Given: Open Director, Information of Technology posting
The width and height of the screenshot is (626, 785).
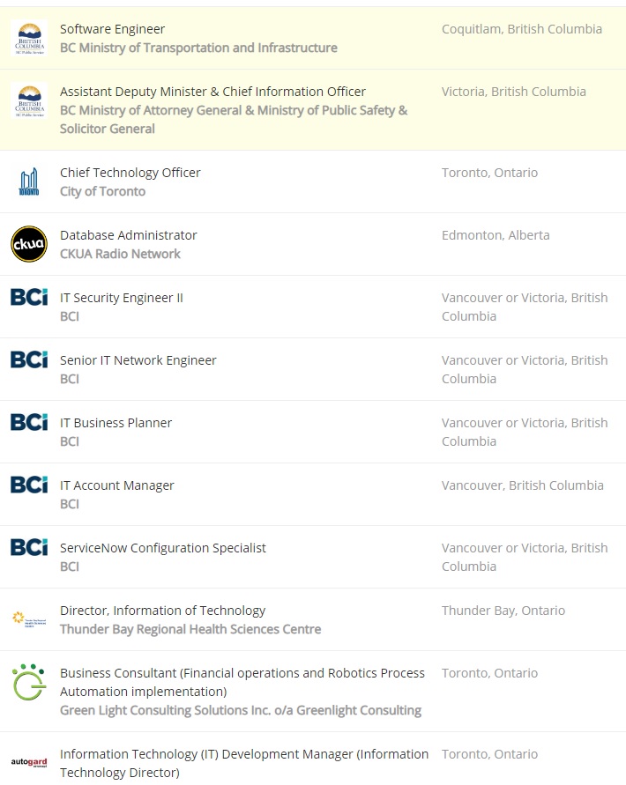Looking at the screenshot, I should 162,611.
